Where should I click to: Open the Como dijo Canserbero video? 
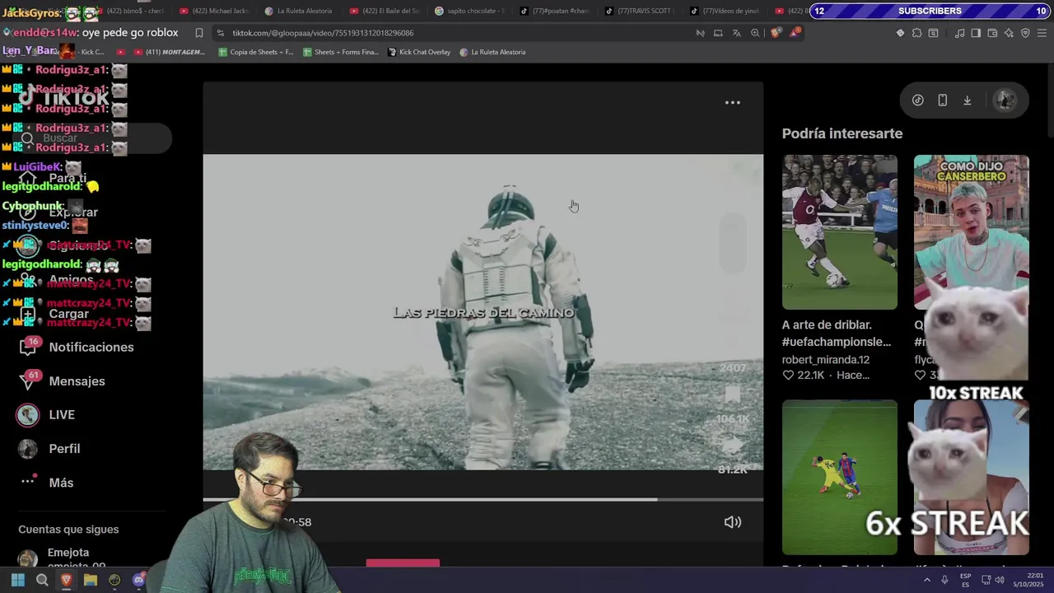pyautogui.click(x=971, y=232)
